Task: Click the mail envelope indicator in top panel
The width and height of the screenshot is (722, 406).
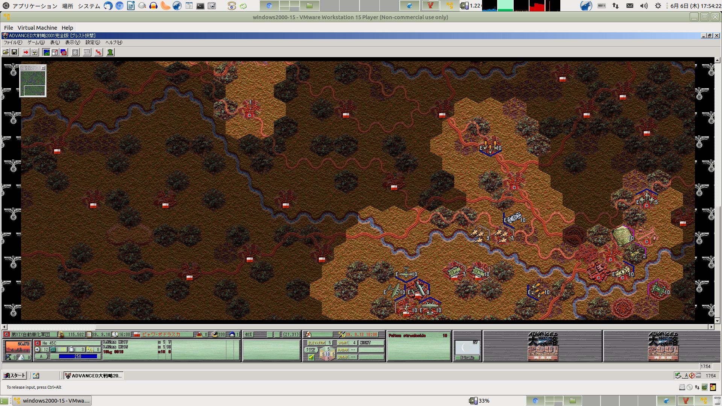Action: [630, 6]
